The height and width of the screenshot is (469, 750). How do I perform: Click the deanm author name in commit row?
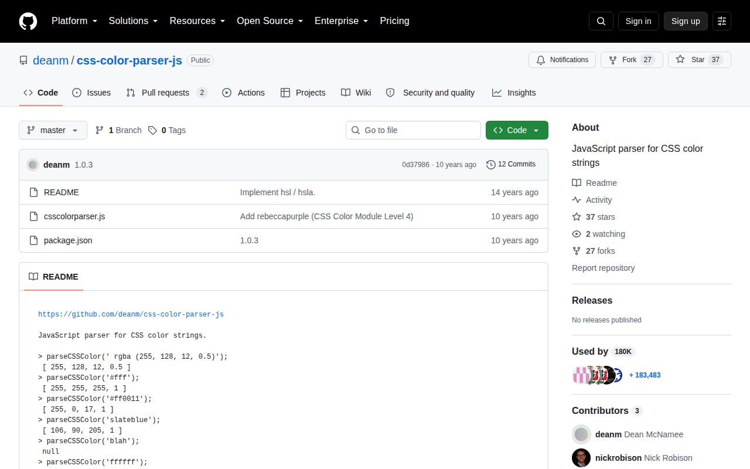[56, 165]
